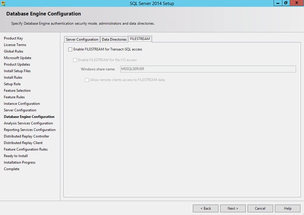Check Allow remote clients access to FILESTREAM data
The image size is (304, 215).
point(87,80)
